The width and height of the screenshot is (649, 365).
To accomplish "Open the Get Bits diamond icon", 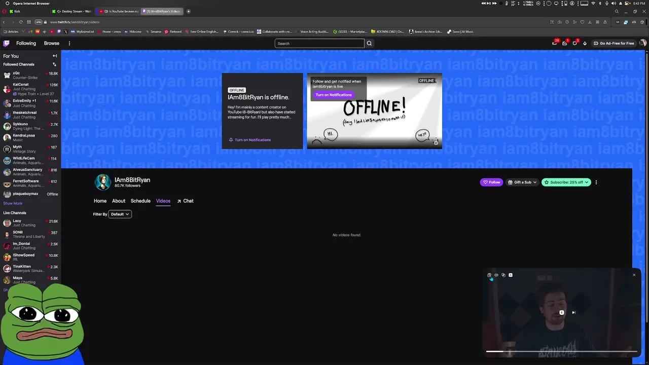I will tap(585, 43).
